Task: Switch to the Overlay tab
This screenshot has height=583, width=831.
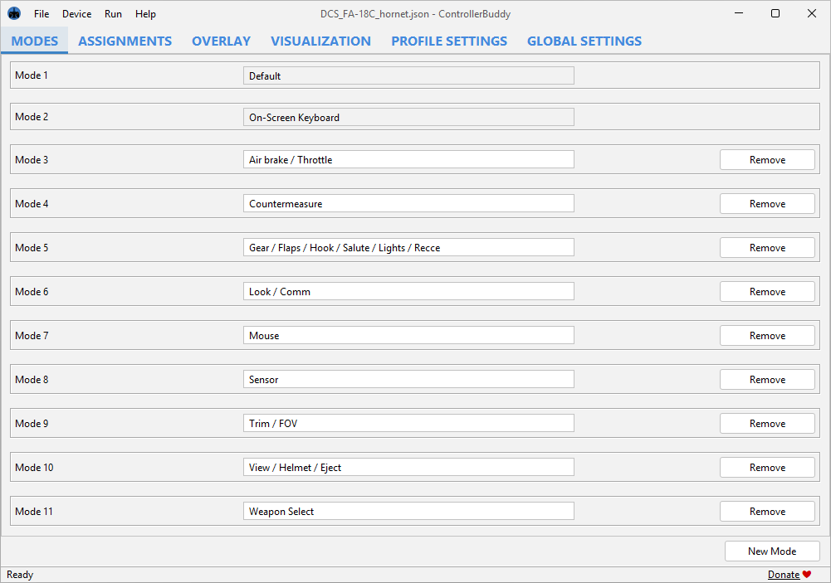Action: (221, 41)
